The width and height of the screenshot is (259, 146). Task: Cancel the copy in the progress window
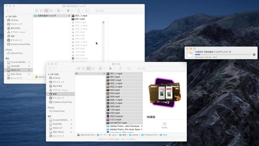click(x=254, y=55)
